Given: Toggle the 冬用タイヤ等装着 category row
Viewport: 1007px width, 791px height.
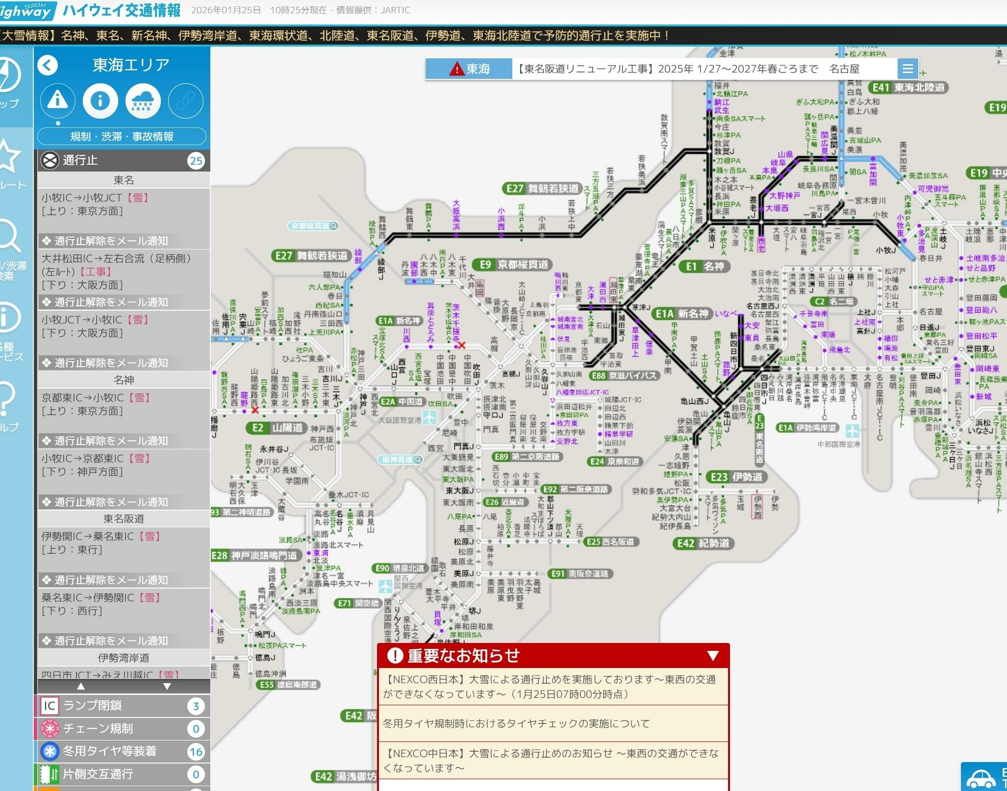Looking at the screenshot, I should [x=123, y=751].
